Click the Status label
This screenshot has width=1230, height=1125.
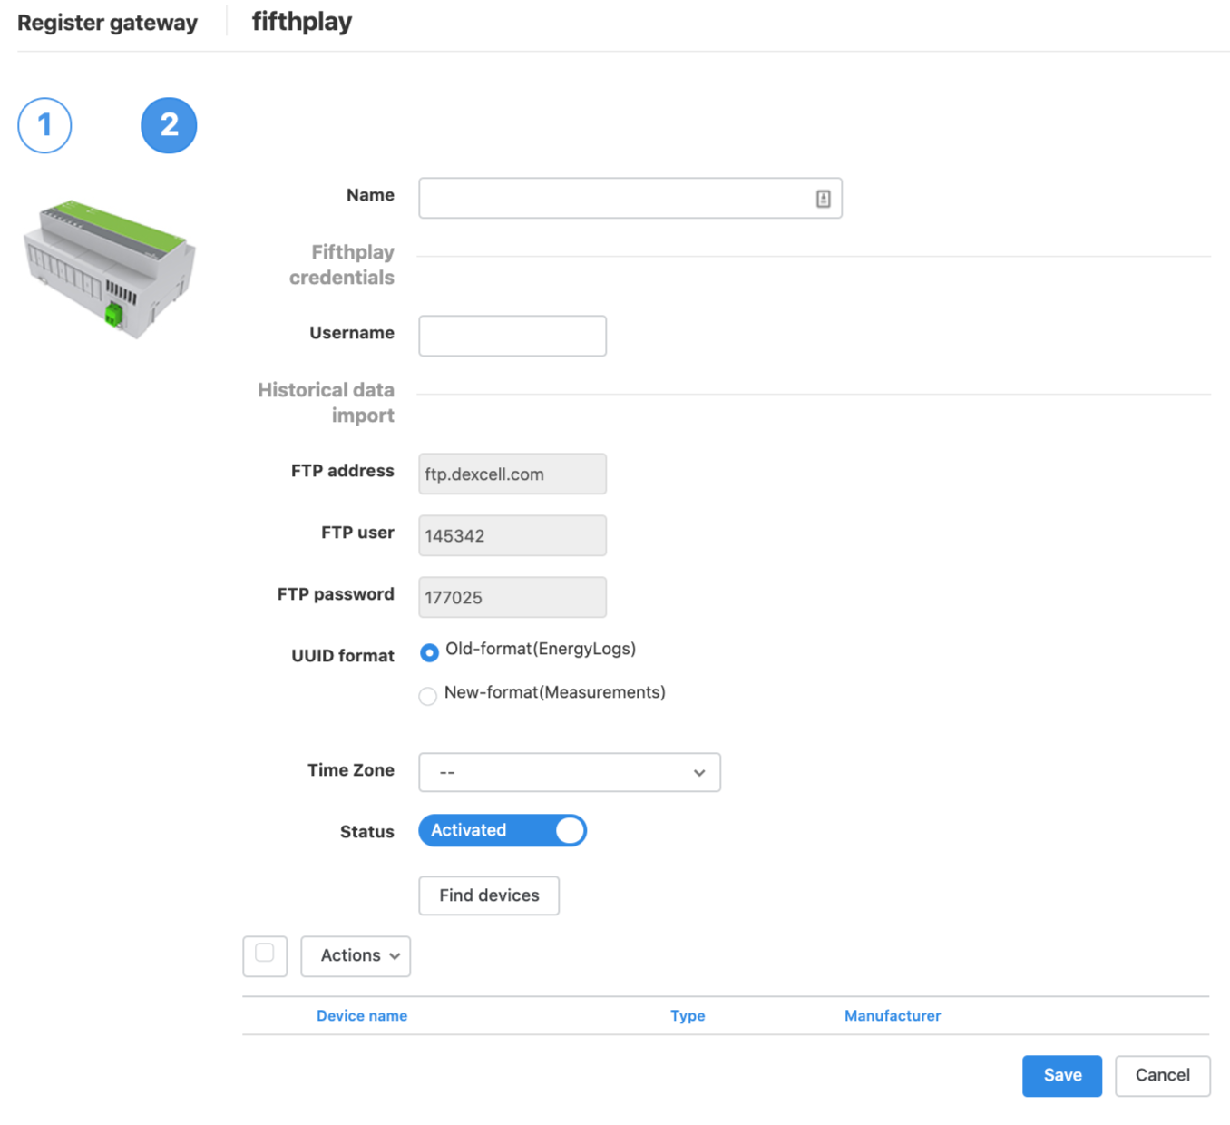tap(367, 832)
